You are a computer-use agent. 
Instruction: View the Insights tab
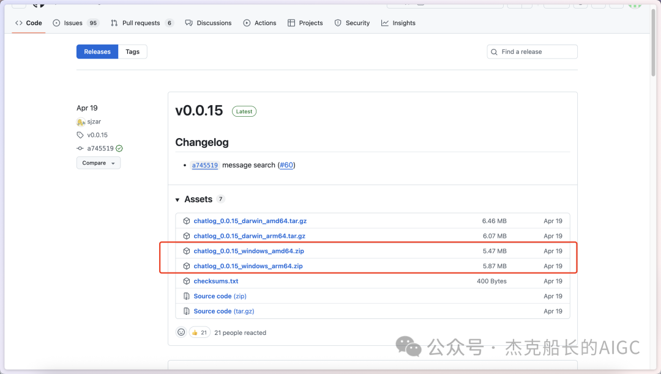point(398,23)
